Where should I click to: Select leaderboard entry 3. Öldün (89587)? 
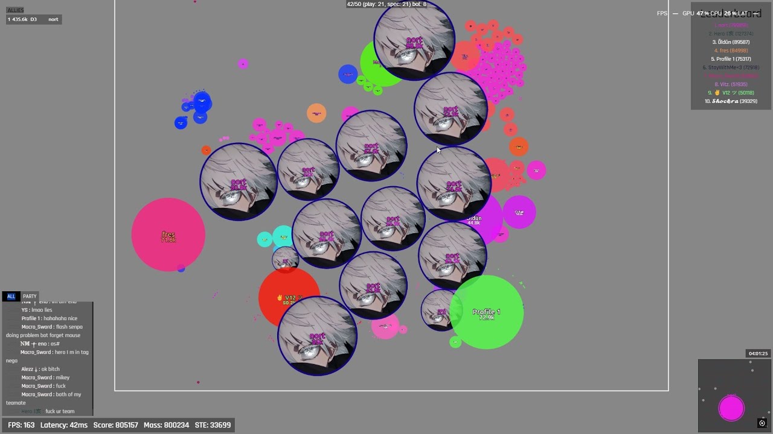pos(731,42)
